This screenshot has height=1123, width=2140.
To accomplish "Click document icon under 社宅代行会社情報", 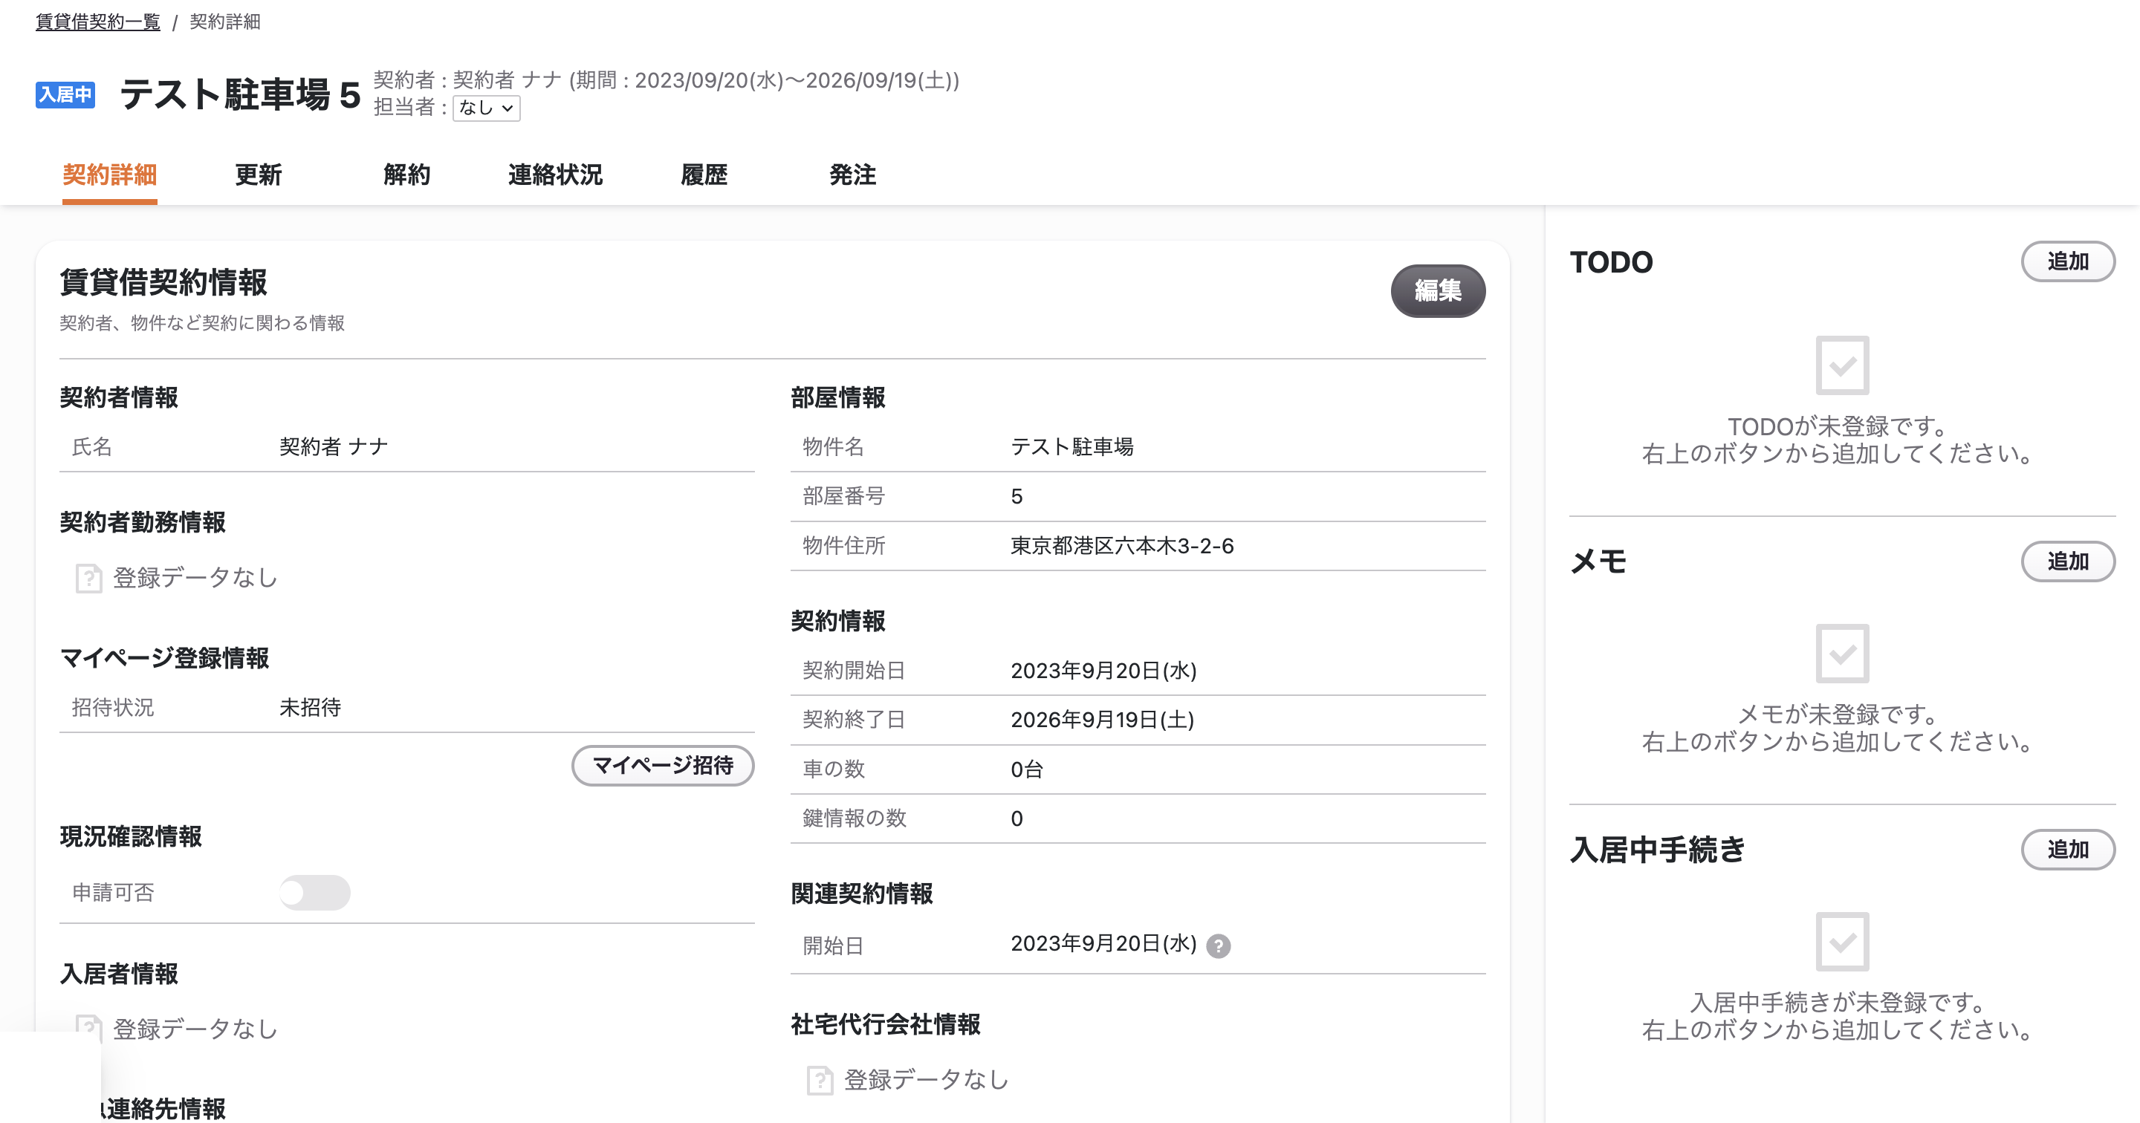I will (820, 1080).
